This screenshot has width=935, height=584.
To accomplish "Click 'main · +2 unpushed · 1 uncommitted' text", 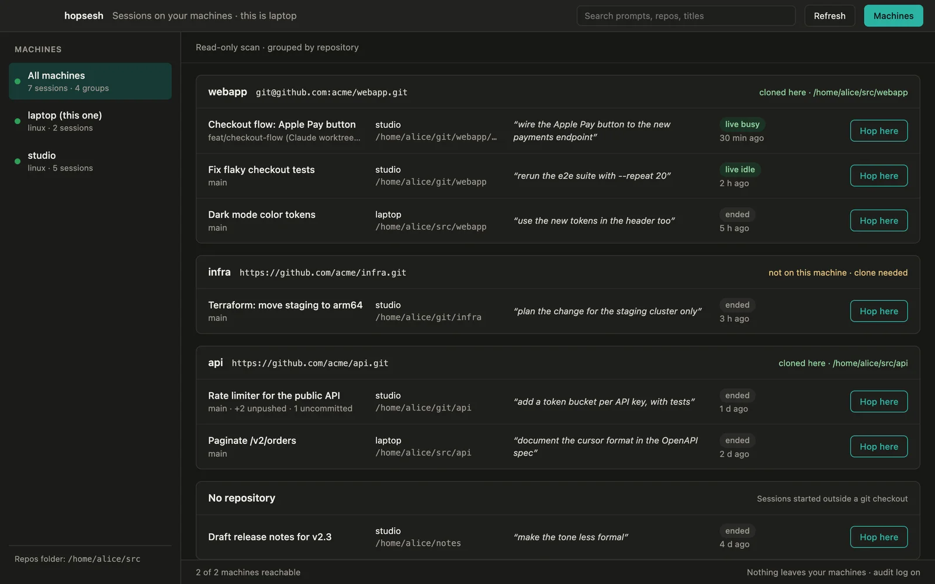I will (x=280, y=409).
